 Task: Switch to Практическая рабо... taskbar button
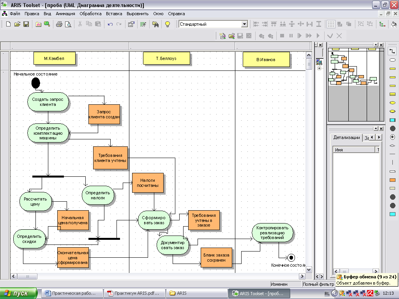point(72,293)
